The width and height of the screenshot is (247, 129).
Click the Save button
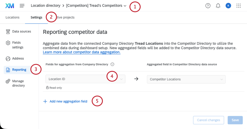(x=235, y=120)
